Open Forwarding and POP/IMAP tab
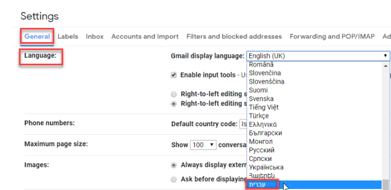 point(332,37)
